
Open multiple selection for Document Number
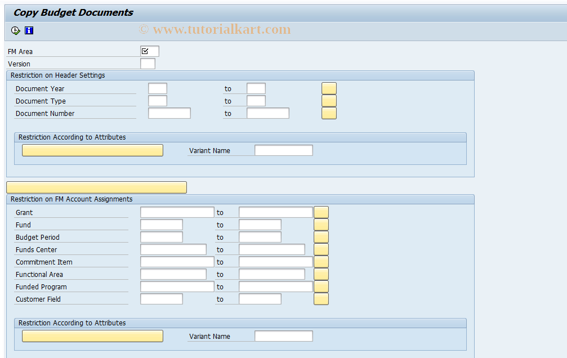click(x=329, y=113)
